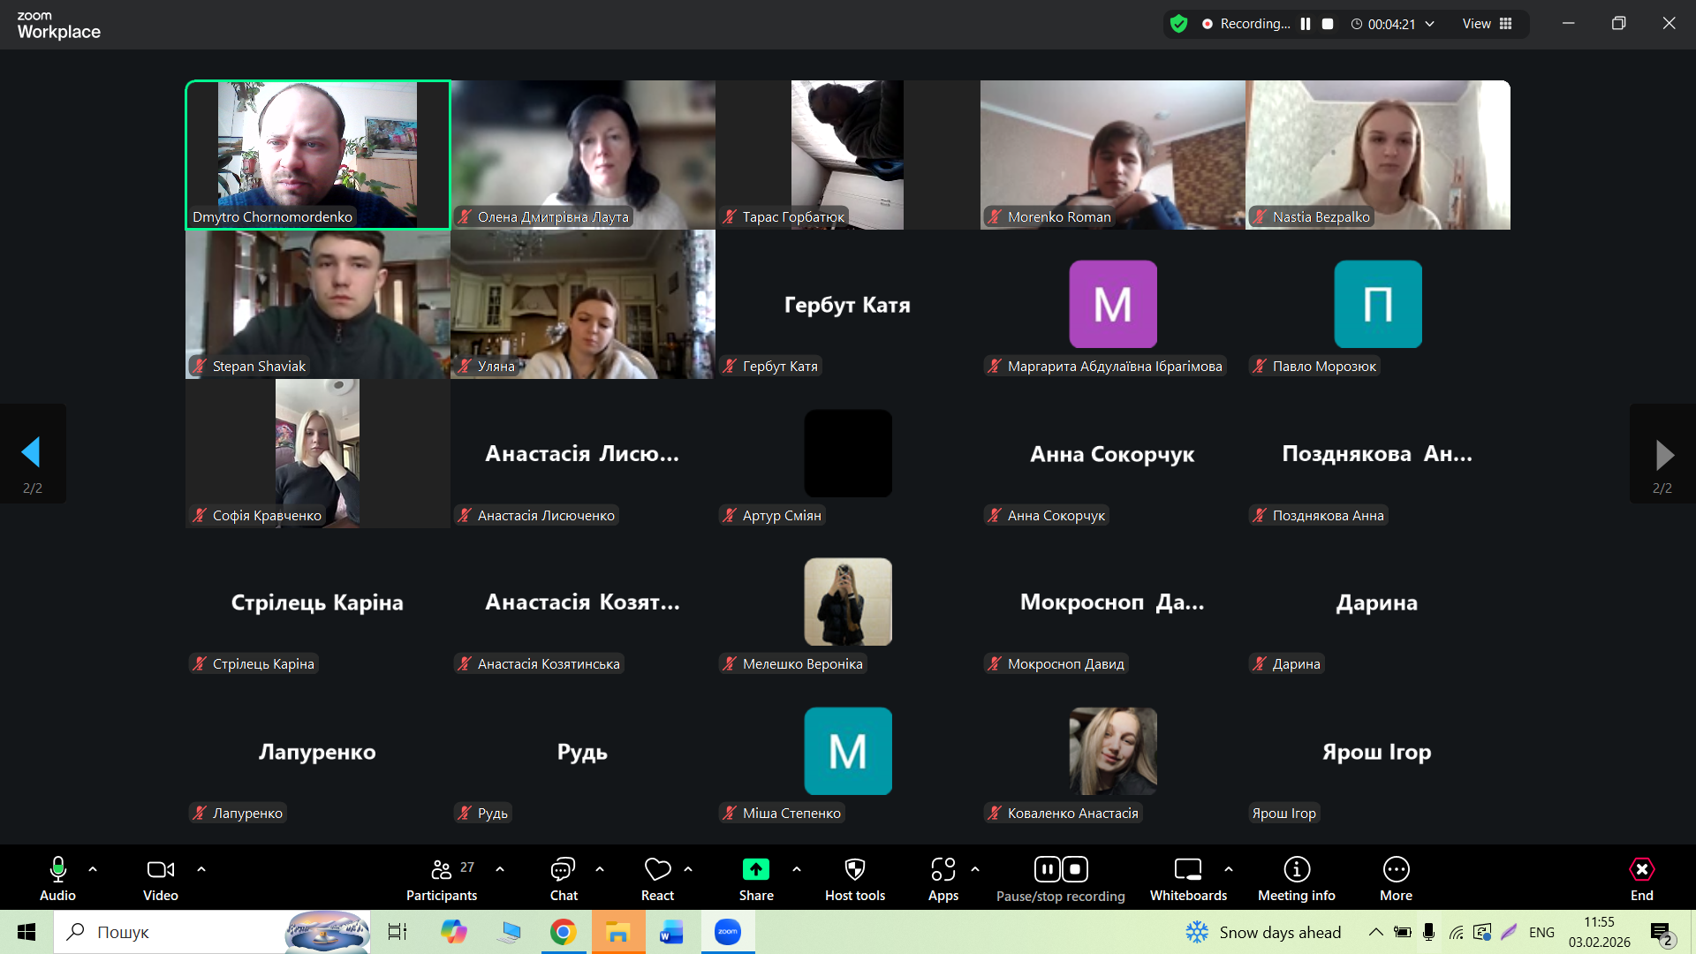Select Dmytro Chornomordenko video tile
This screenshot has width=1696, height=954.
(318, 155)
